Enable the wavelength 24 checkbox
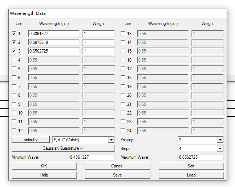 pyautogui.click(x=123, y=130)
